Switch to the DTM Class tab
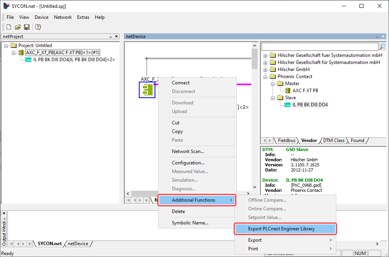The width and height of the screenshot is (389, 257). pyautogui.click(x=334, y=140)
